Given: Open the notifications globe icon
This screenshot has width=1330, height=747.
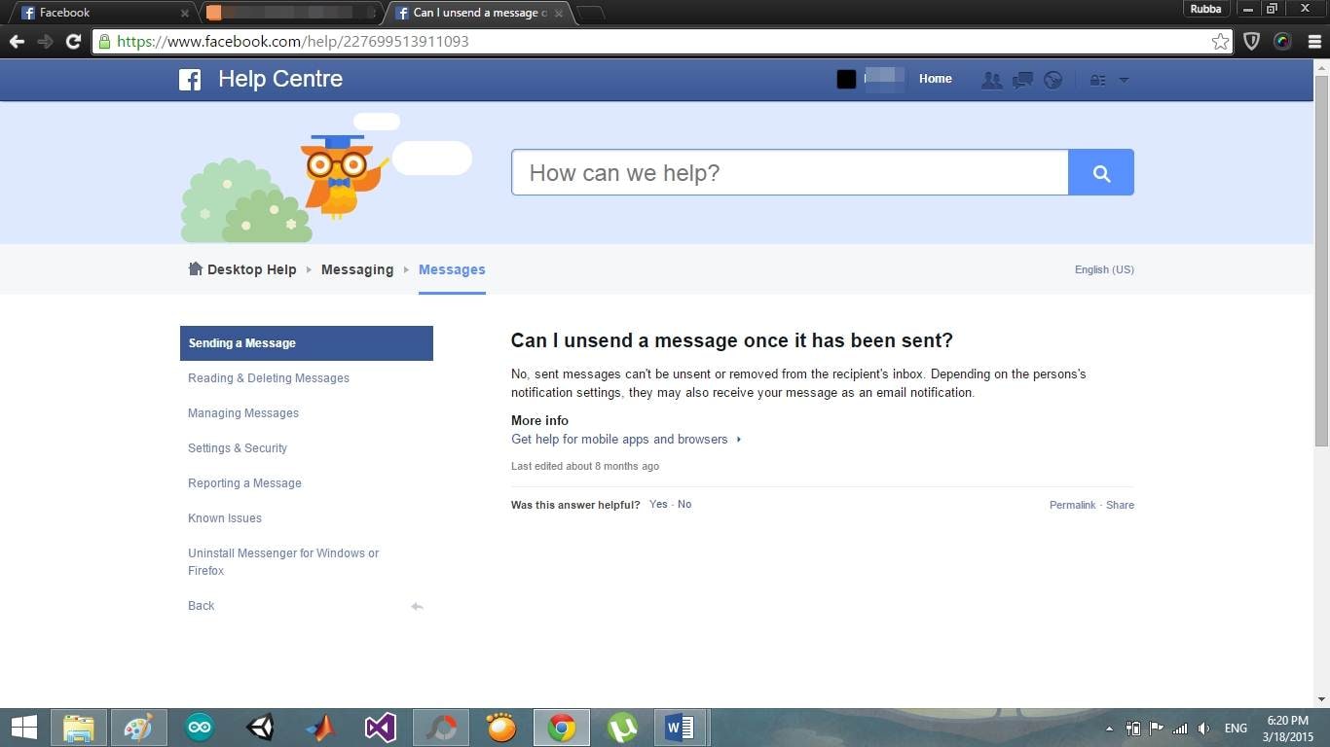Looking at the screenshot, I should click(1053, 81).
